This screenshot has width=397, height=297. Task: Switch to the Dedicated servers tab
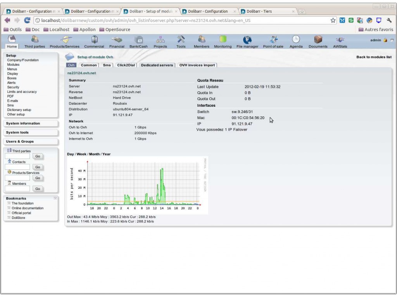tap(157, 65)
